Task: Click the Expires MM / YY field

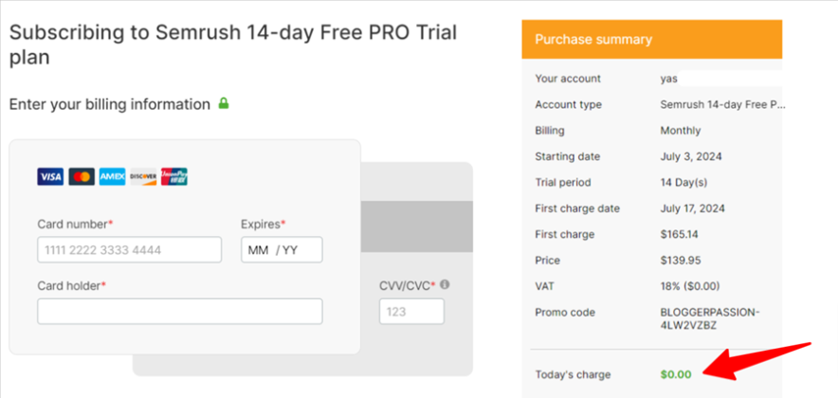Action: [282, 250]
